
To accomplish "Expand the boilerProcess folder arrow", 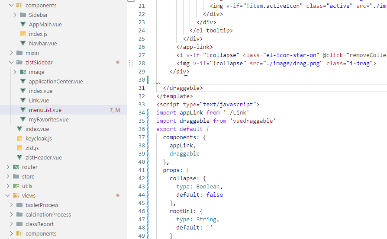I will tap(11, 205).
